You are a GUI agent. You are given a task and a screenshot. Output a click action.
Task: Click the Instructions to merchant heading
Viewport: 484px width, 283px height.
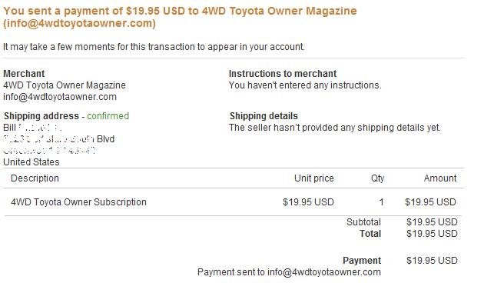(x=283, y=74)
